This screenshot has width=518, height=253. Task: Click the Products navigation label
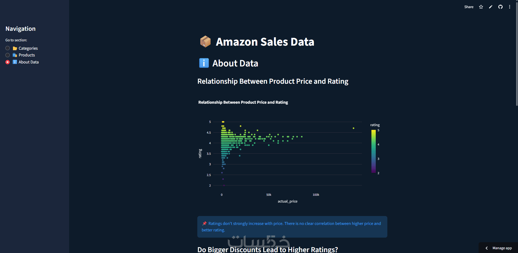pos(27,55)
